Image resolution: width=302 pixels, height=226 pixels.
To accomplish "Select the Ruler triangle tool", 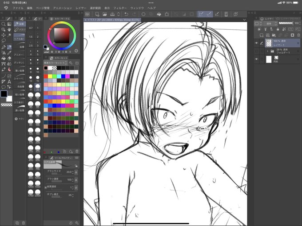I will click(x=3, y=82).
